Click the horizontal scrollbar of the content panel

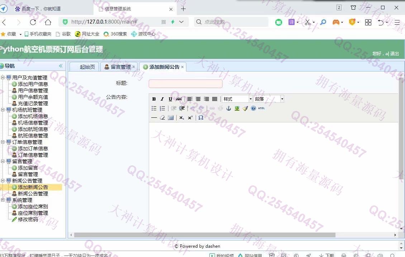click(205, 235)
